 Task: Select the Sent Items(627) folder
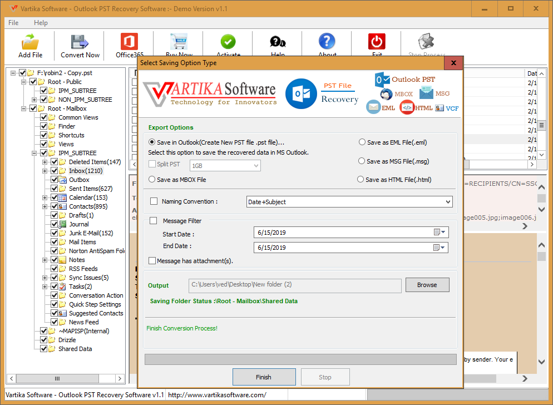[x=91, y=189]
